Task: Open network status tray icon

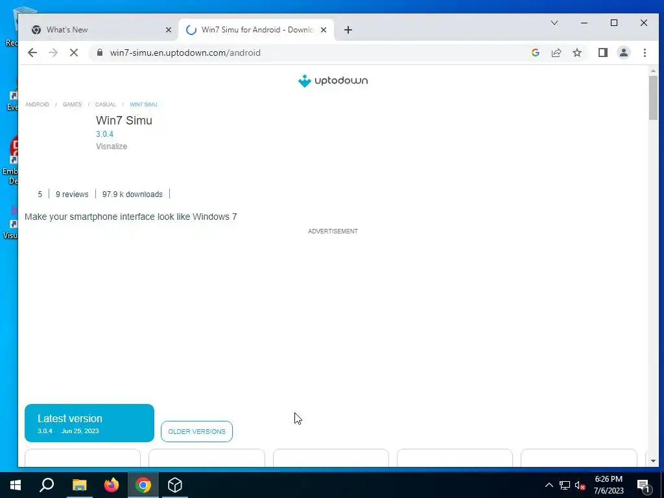Action: 565,485
